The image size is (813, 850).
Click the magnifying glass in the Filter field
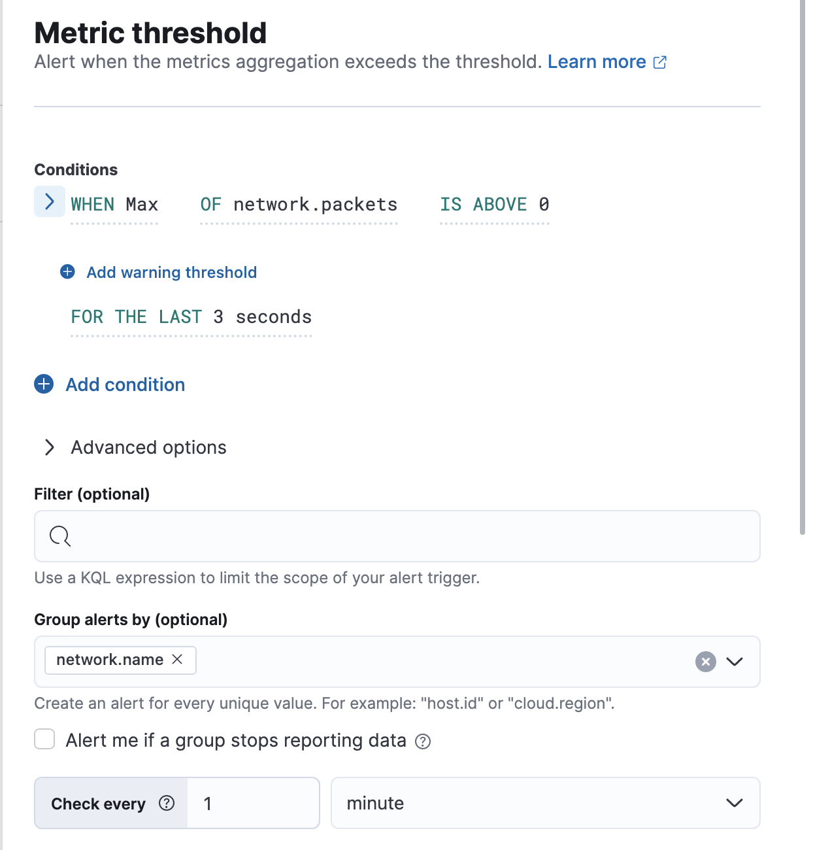click(x=59, y=536)
